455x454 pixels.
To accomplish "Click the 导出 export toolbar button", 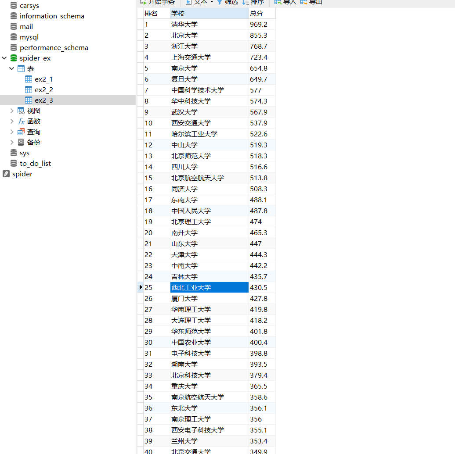I will 311,2.
